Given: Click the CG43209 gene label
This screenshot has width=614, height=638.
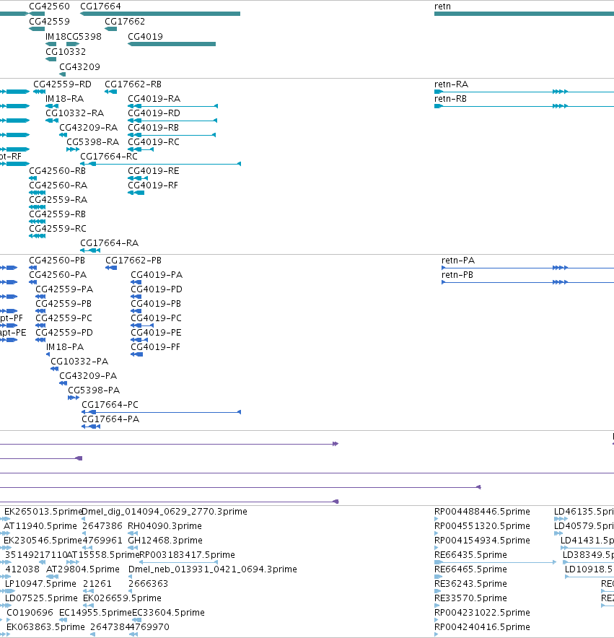Looking at the screenshot, I should (x=80, y=66).
